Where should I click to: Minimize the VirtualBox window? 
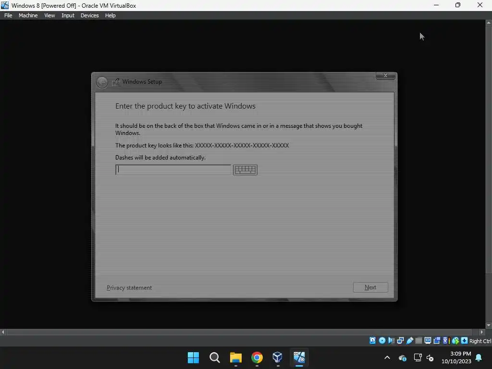pos(436,5)
